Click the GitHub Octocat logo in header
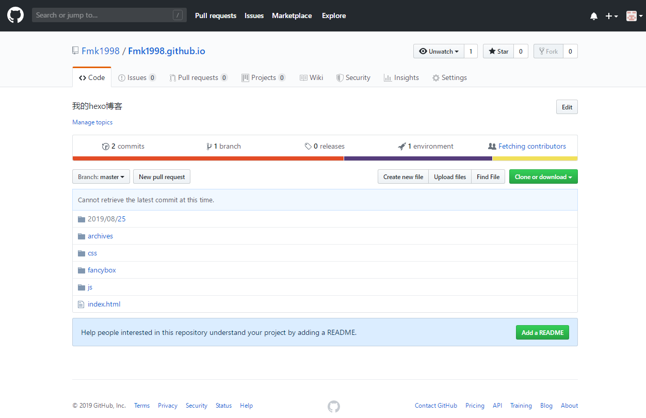This screenshot has height=418, width=646. pos(15,15)
